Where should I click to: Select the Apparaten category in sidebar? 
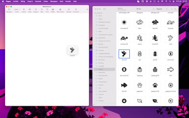click(104, 38)
